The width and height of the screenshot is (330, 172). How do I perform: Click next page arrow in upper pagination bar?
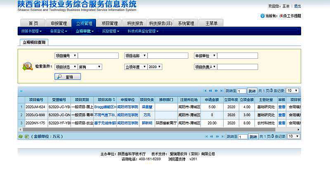coord(216,90)
